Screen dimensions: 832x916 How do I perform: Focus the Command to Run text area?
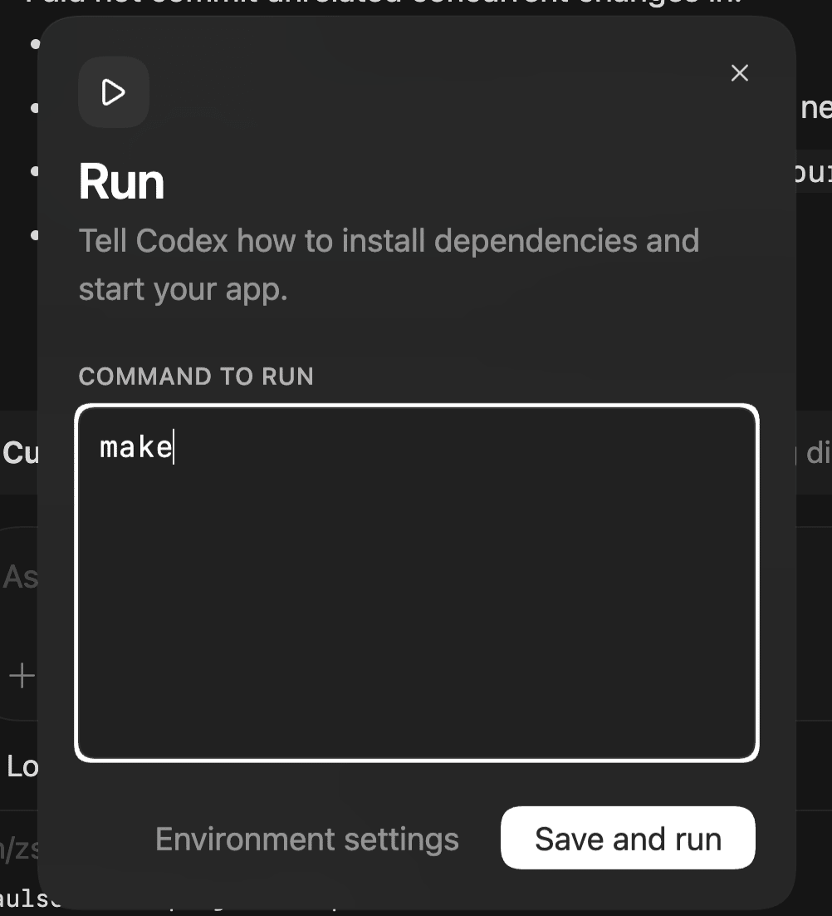(x=416, y=598)
